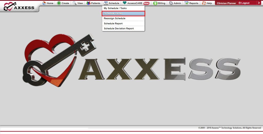Open Clinician Planner
The width and height of the screenshot is (263, 134).
(x=227, y=3)
